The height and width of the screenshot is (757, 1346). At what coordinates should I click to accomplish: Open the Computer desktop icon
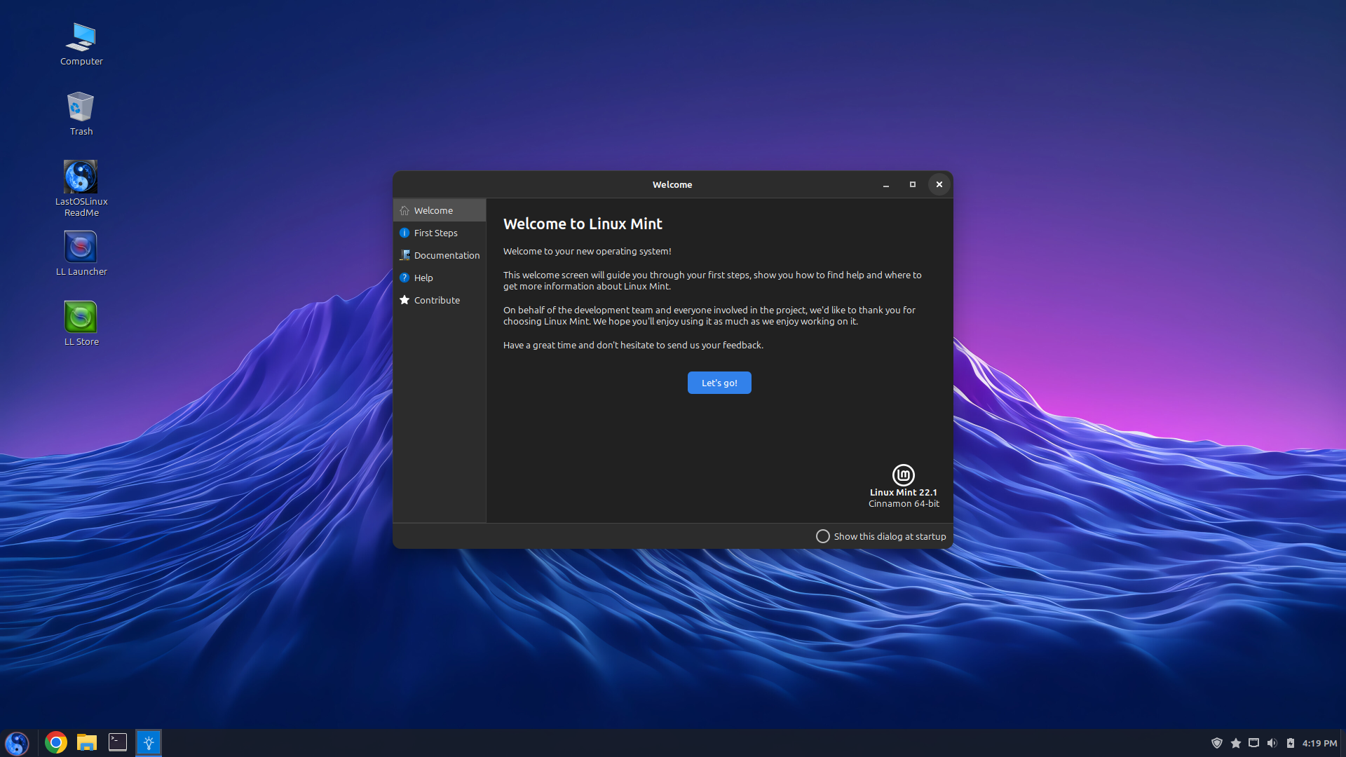[x=81, y=44]
